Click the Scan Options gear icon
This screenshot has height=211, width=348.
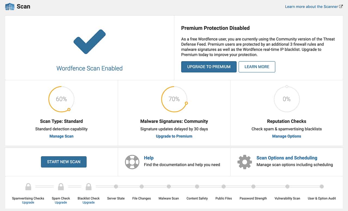[x=244, y=162]
